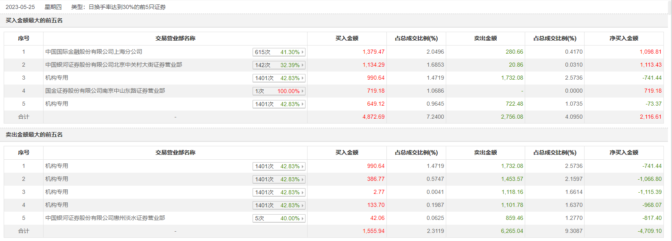Click 机构专用 in sell table row 2
The image size is (672, 241).
coord(57,179)
